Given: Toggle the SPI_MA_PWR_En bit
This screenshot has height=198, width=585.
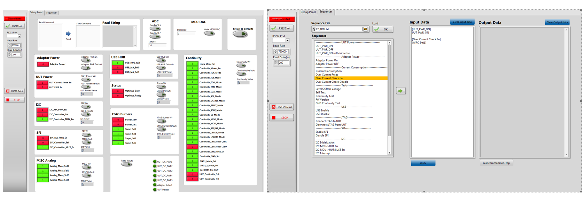Looking at the screenshot, I should pyautogui.click(x=43, y=138).
